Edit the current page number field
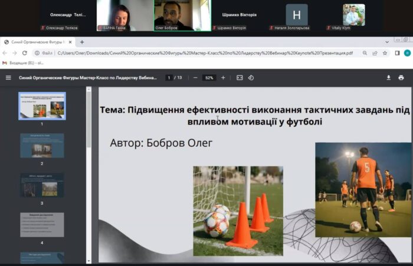Image resolution: width=413 pixels, height=266 pixels. (169, 77)
